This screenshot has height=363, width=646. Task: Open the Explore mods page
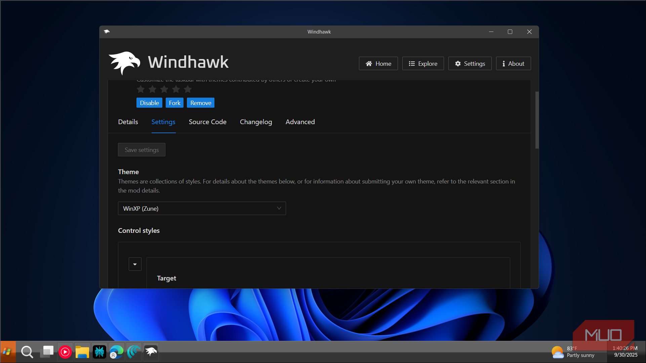tap(423, 63)
